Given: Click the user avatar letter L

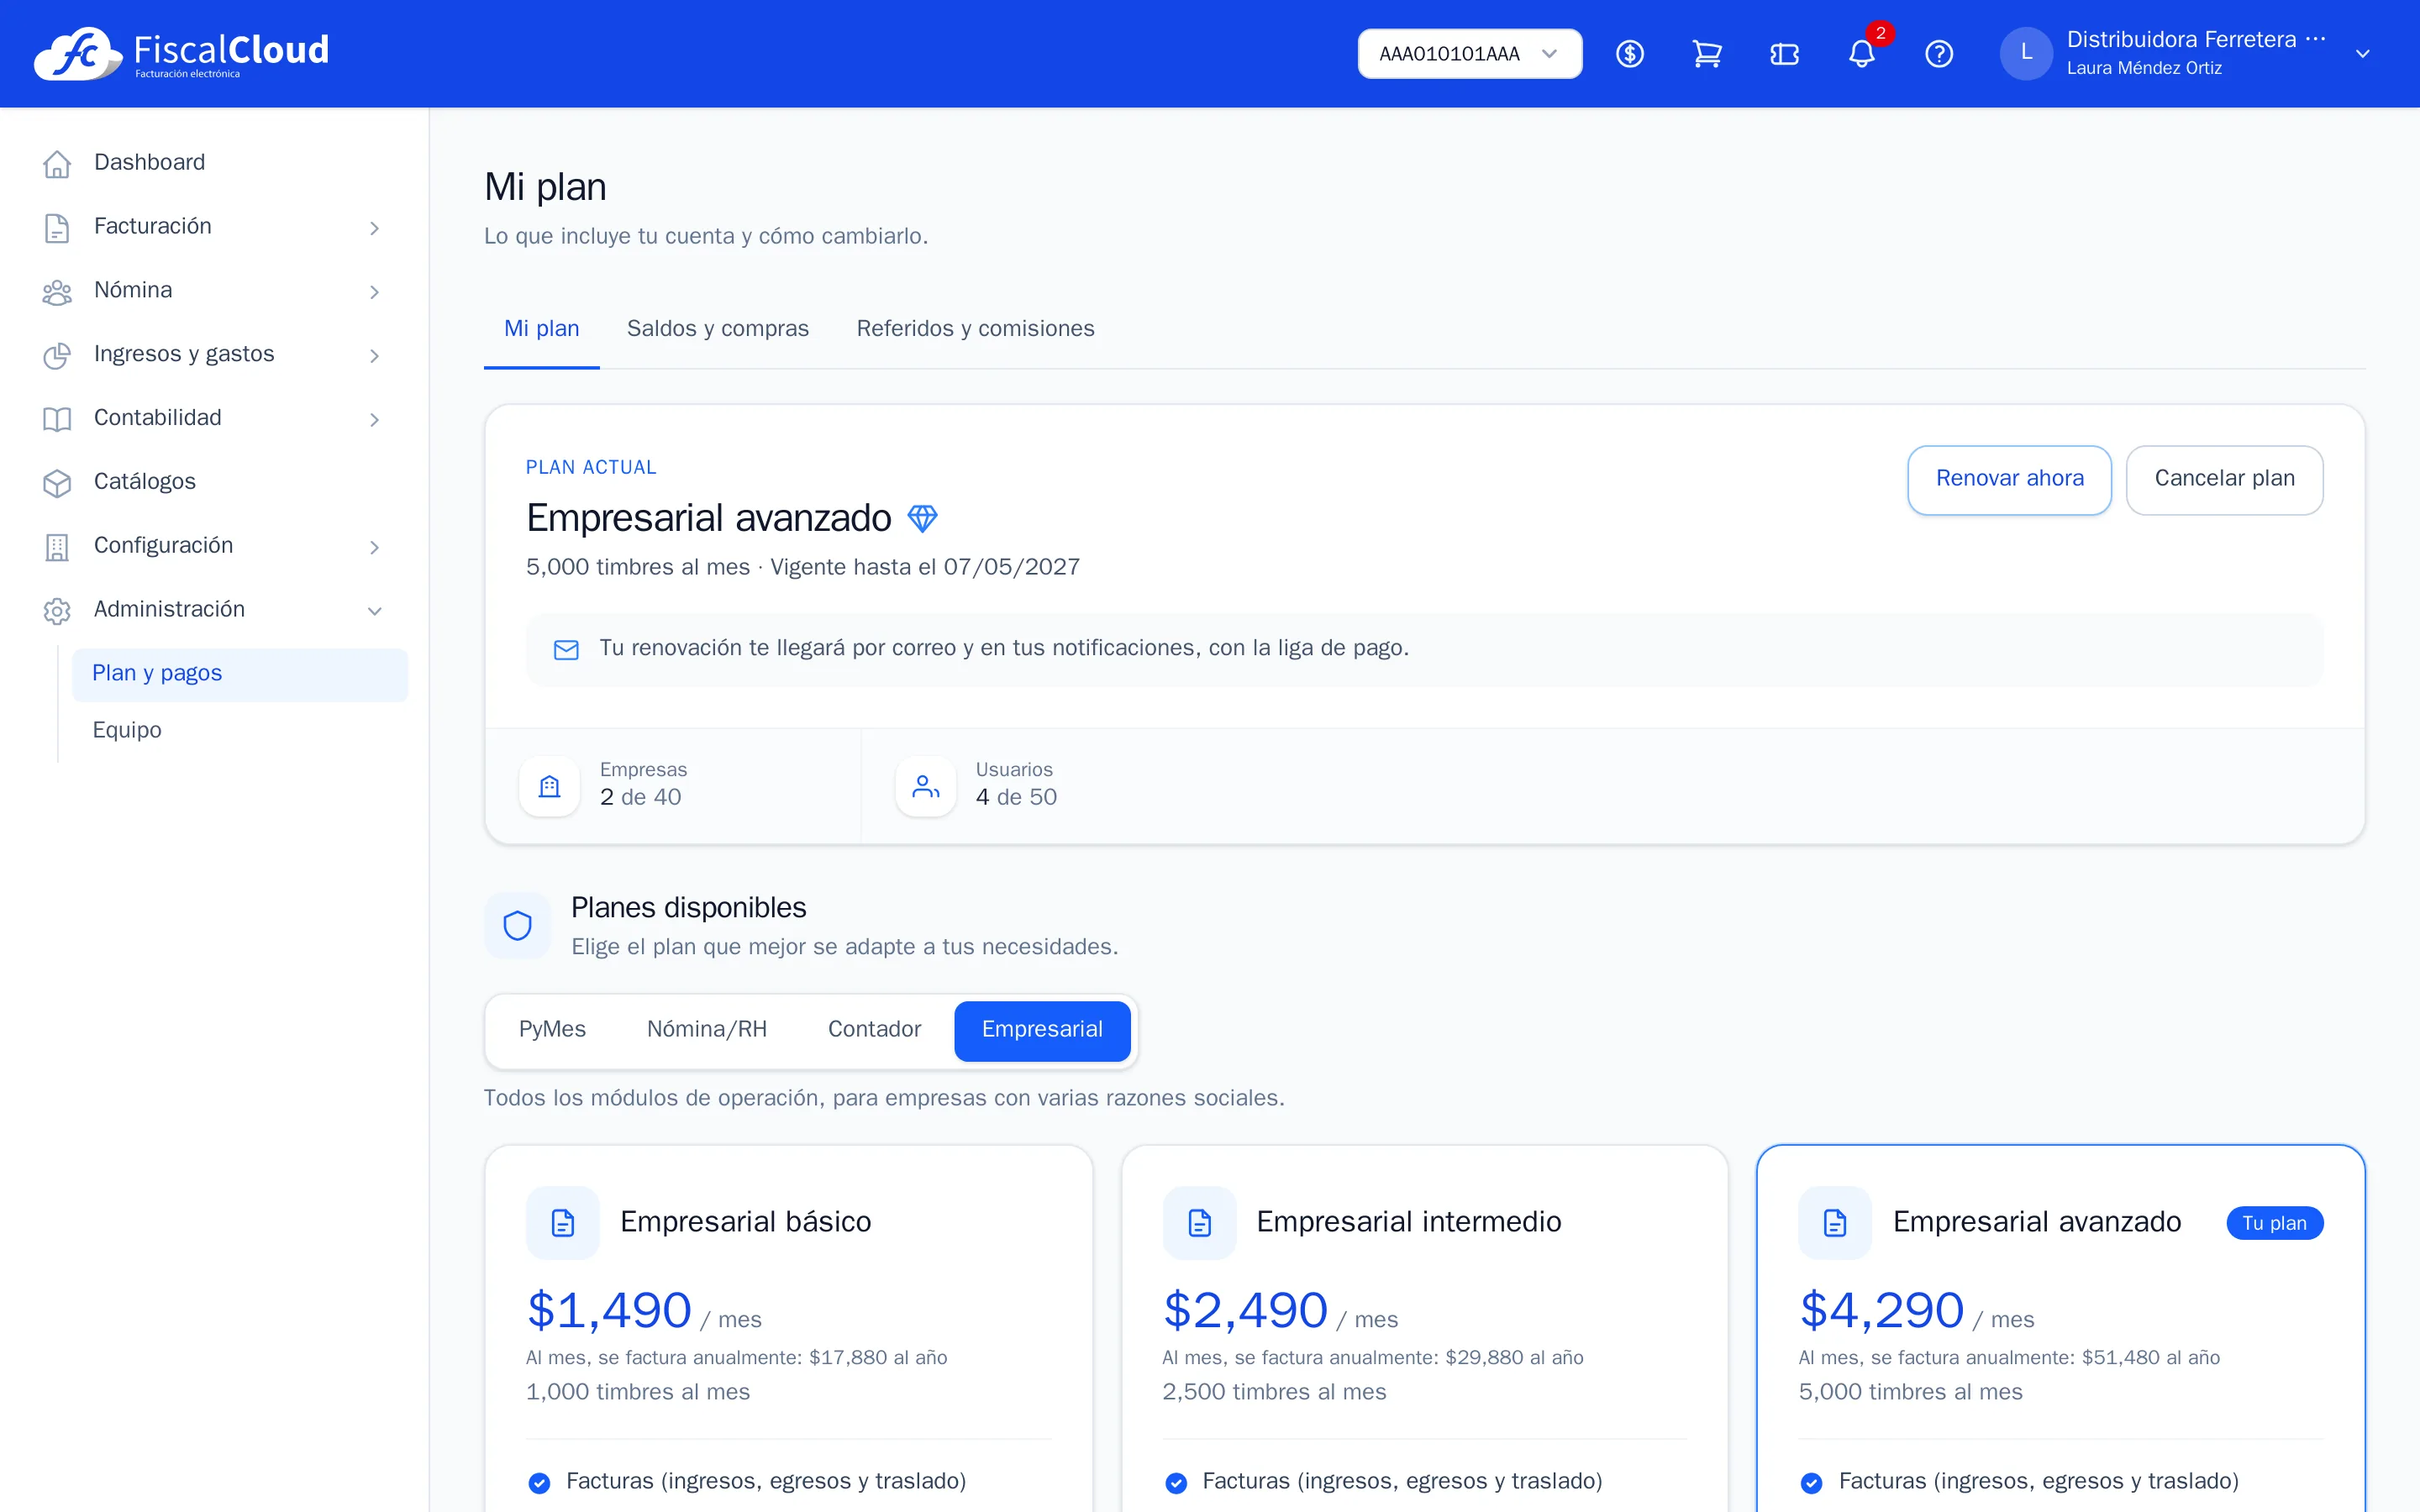Looking at the screenshot, I should tap(2026, 53).
